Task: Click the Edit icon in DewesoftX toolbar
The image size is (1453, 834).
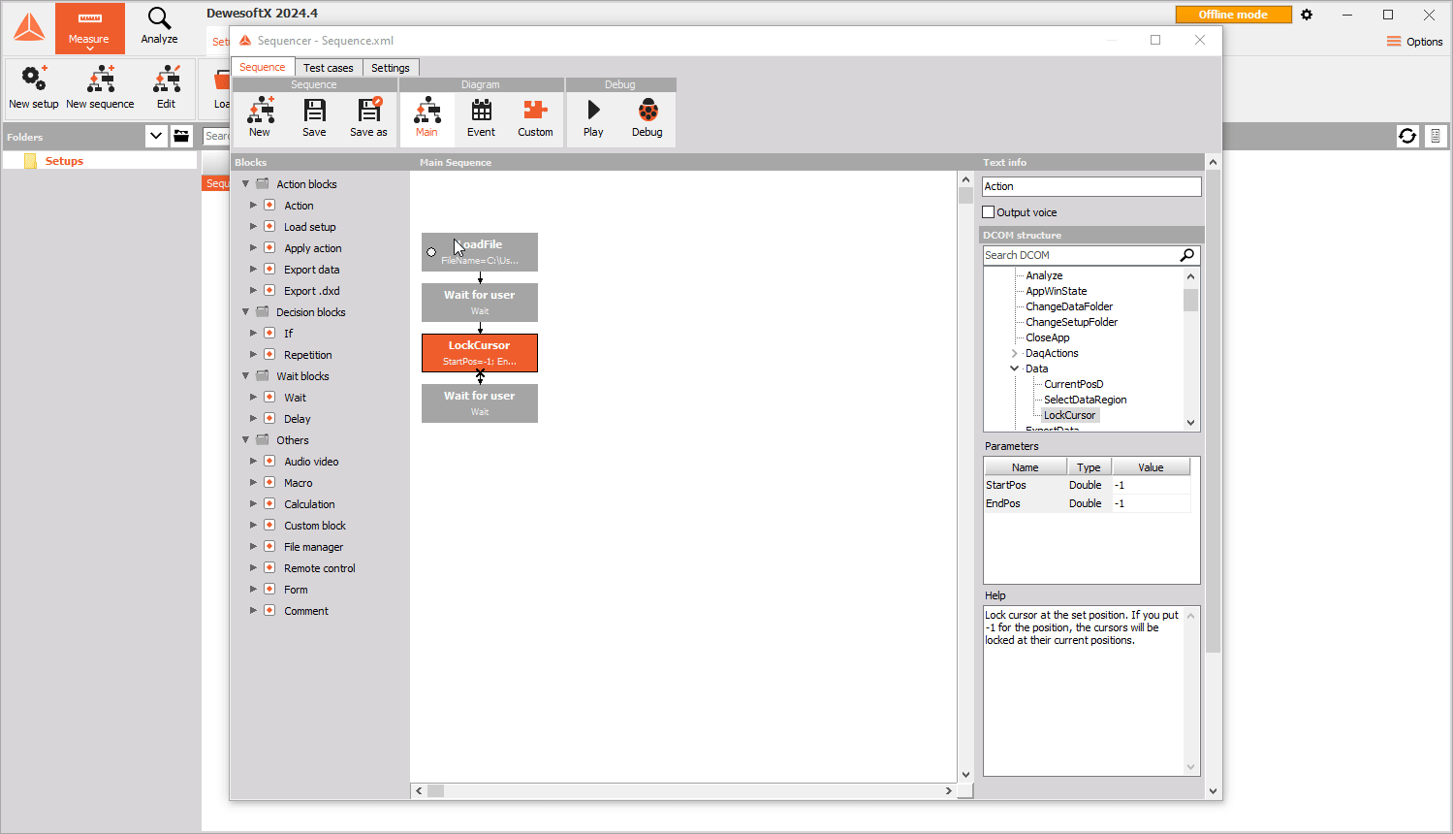Action: tap(167, 79)
